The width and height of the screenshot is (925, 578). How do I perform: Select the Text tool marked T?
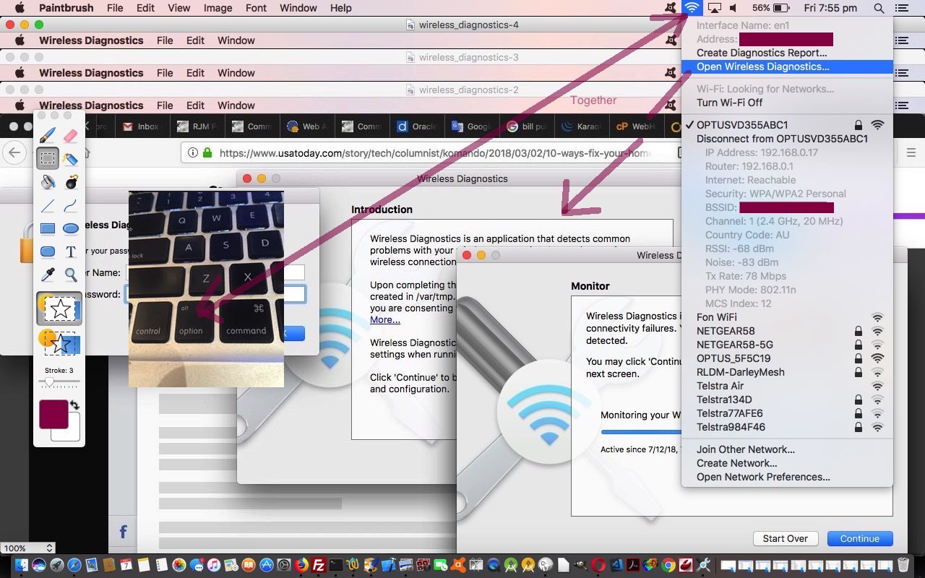click(71, 251)
